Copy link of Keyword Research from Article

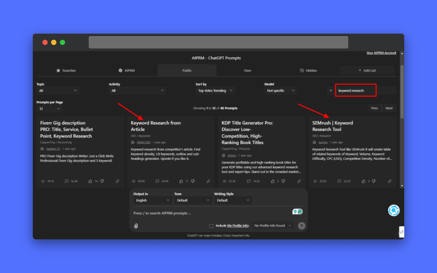tap(208, 181)
